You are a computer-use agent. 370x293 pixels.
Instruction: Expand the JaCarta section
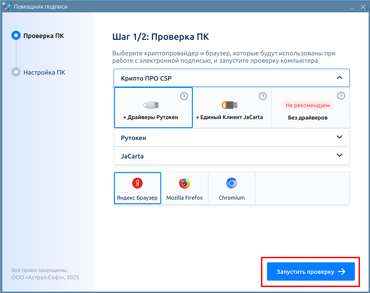(339, 155)
